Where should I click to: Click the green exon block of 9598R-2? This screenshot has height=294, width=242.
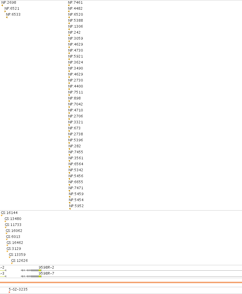pyautogui.click(x=40, y=270)
